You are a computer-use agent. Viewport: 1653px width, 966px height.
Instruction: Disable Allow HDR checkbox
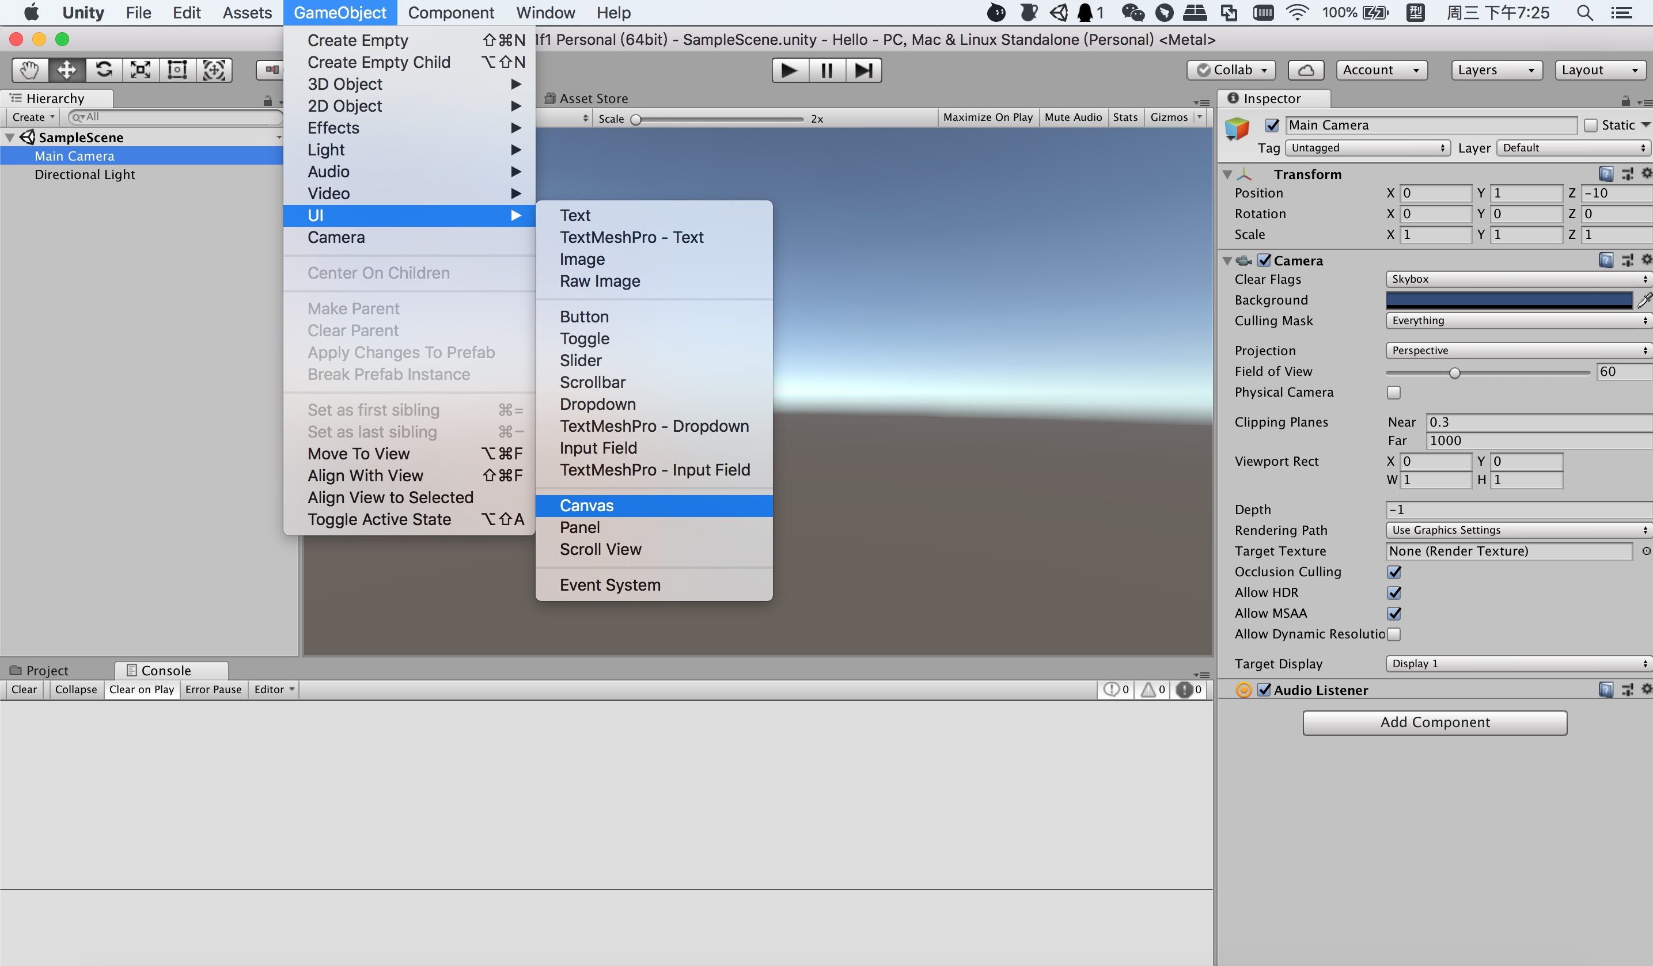[1394, 593]
